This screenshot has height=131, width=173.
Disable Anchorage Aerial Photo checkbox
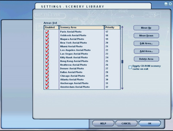(47, 83)
